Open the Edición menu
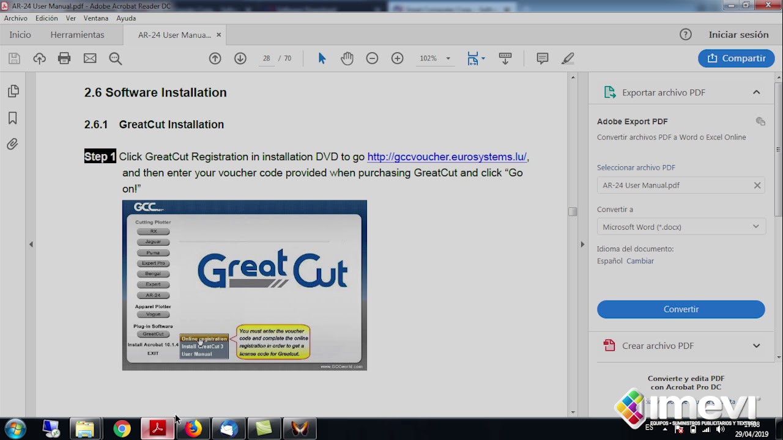The width and height of the screenshot is (783, 440). pos(46,18)
